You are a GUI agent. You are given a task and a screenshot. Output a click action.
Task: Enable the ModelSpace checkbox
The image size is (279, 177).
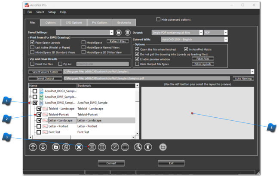coord(83,43)
